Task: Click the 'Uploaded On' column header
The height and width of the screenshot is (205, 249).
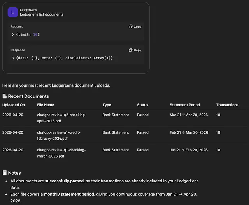Action: click(14, 105)
